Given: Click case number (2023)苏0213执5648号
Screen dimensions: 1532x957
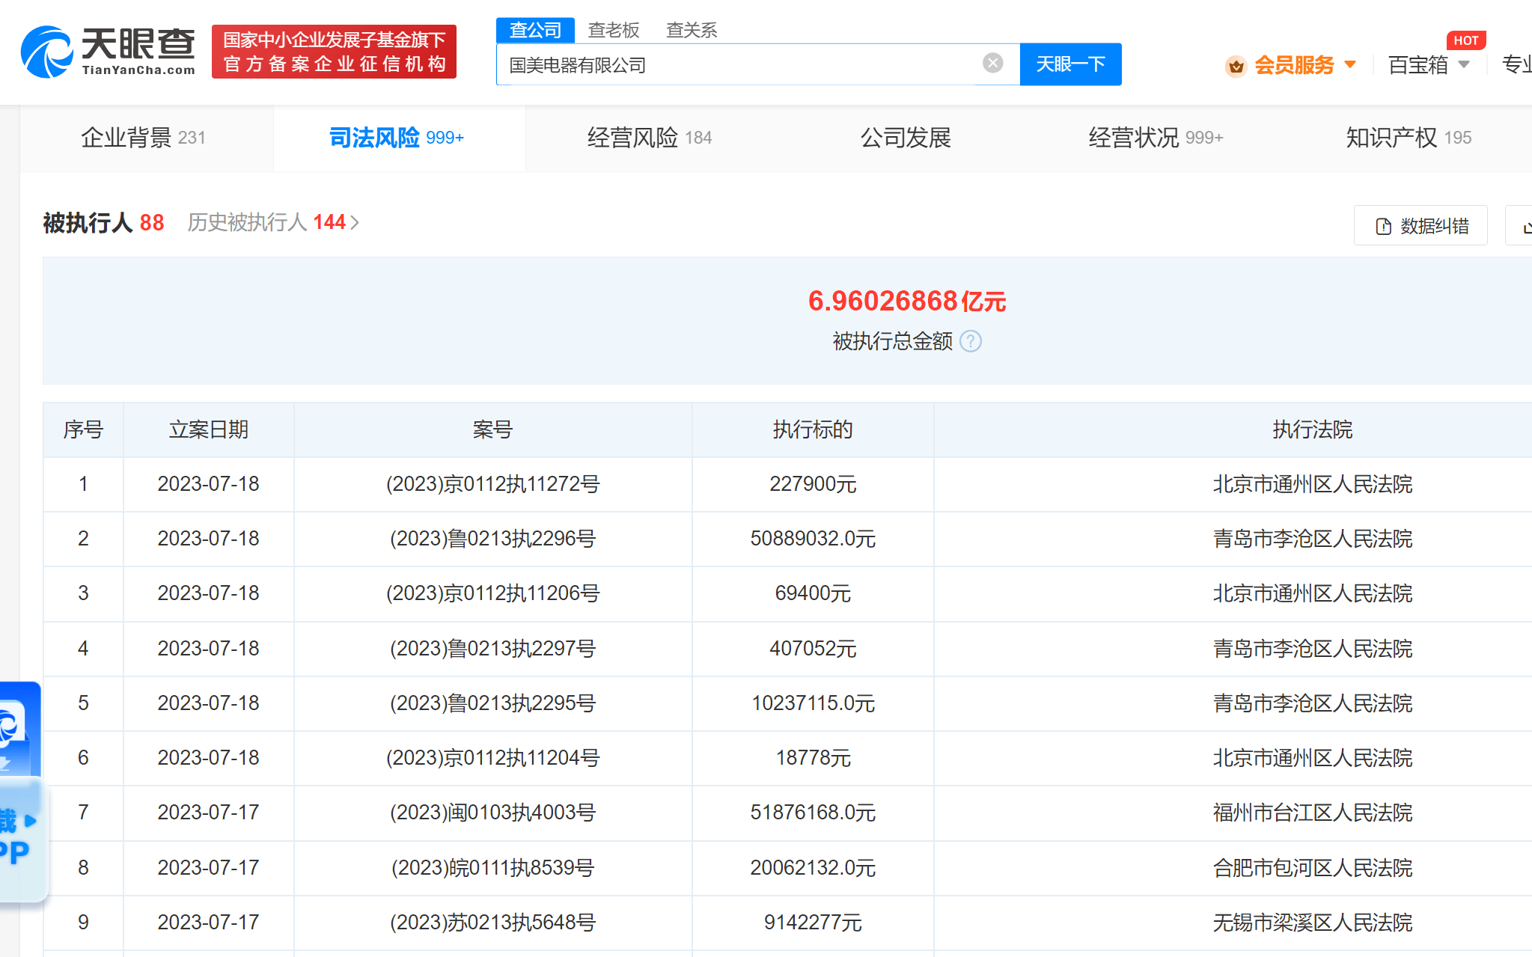Looking at the screenshot, I should tap(492, 923).
